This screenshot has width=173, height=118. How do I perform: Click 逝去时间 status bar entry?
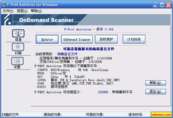click(136, 115)
